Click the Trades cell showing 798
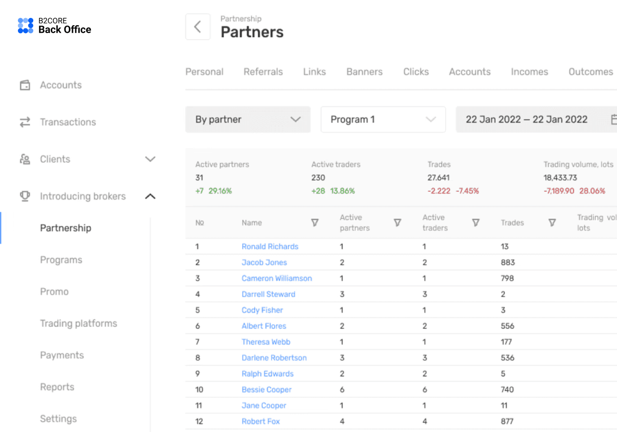This screenshot has width=617, height=432. pyautogui.click(x=507, y=279)
